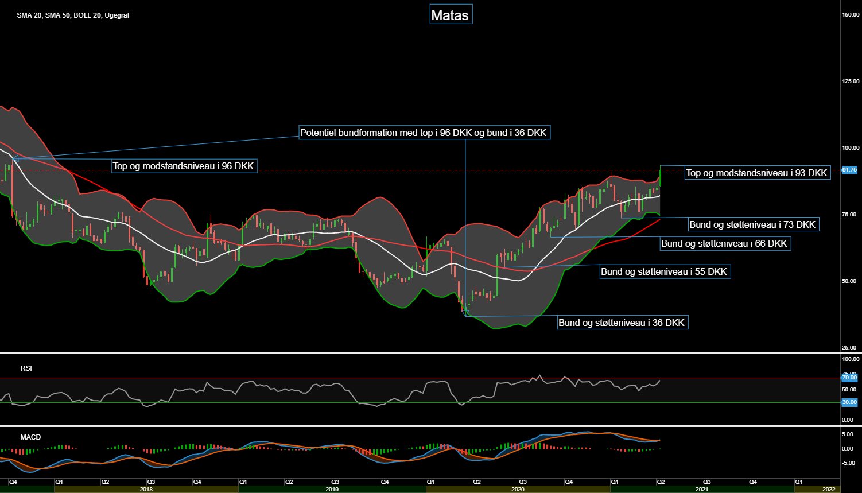
Task: Select the 2022 year on timeline
Action: (x=828, y=490)
